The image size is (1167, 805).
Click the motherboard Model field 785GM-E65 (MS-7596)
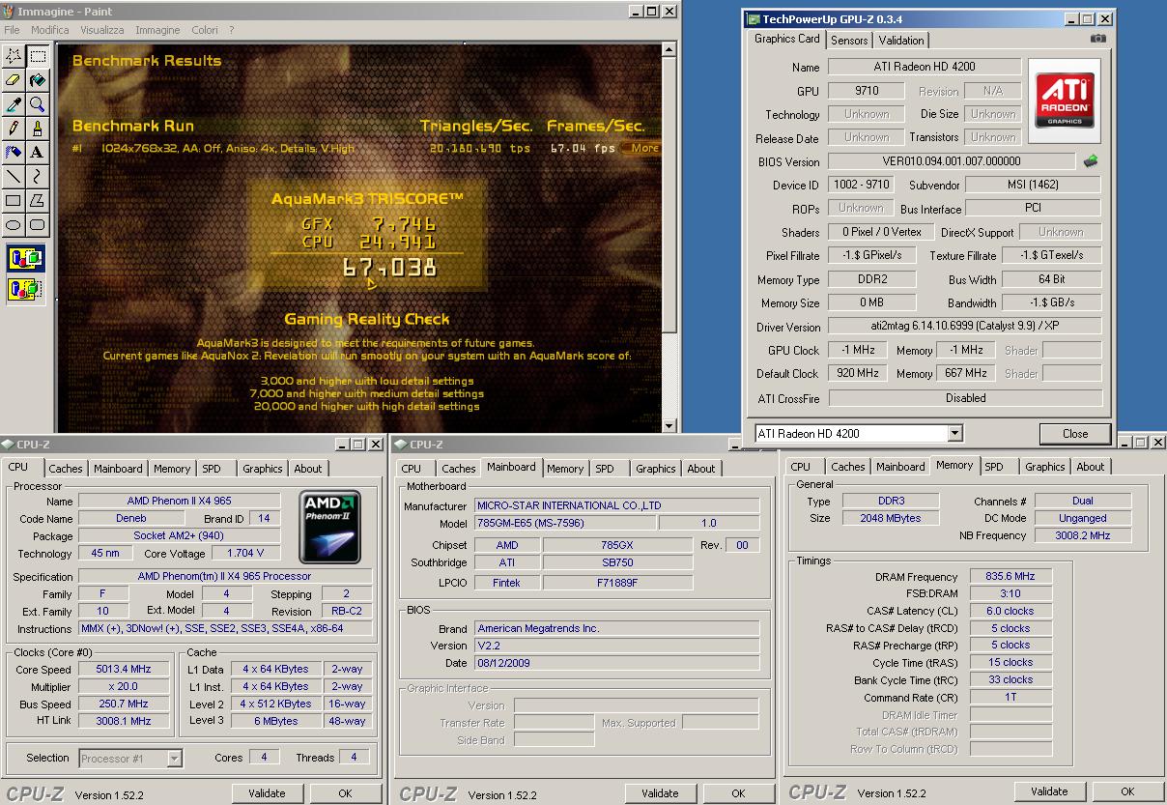565,523
